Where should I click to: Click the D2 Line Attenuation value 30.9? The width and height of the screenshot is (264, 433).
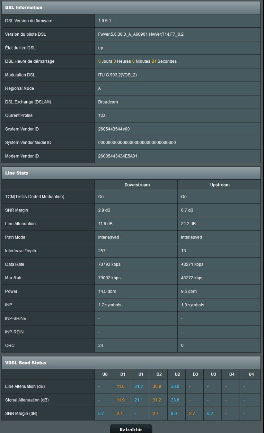(x=157, y=386)
